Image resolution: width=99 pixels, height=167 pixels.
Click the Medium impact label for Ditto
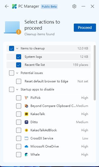click(x=82, y=122)
